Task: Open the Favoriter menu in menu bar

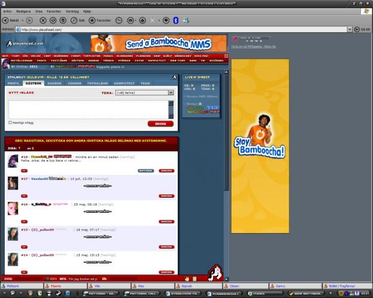Action: pos(54,11)
